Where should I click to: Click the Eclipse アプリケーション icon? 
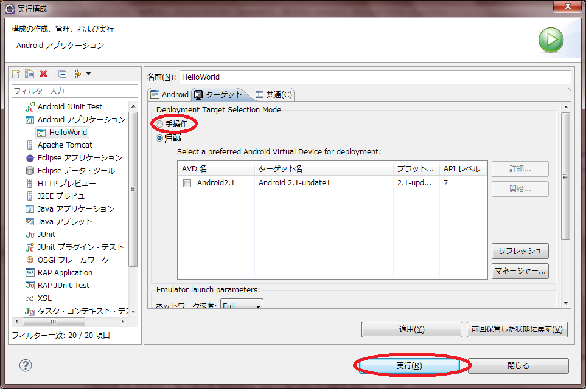click(x=30, y=158)
